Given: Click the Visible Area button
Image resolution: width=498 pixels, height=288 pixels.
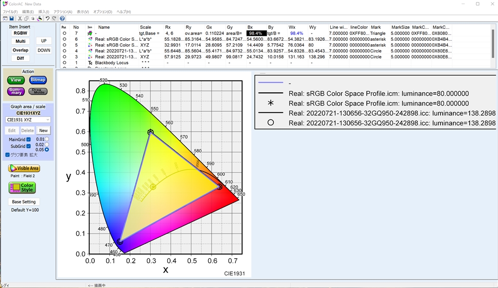Looking at the screenshot, I should 24,169.
